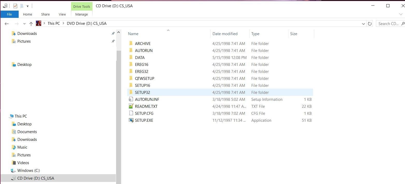Select Downloads in Quick access list
Viewport: 405px width, 184px height.
tap(27, 34)
